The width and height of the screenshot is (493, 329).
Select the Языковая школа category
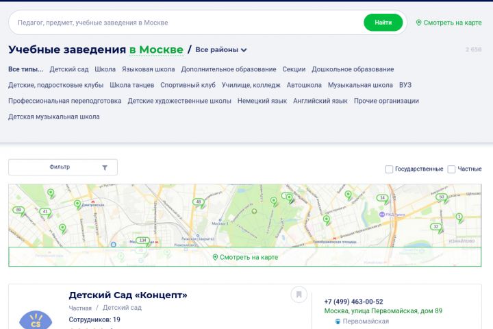(x=148, y=69)
